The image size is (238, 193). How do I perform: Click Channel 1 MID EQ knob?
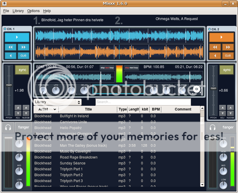pos(19,171)
